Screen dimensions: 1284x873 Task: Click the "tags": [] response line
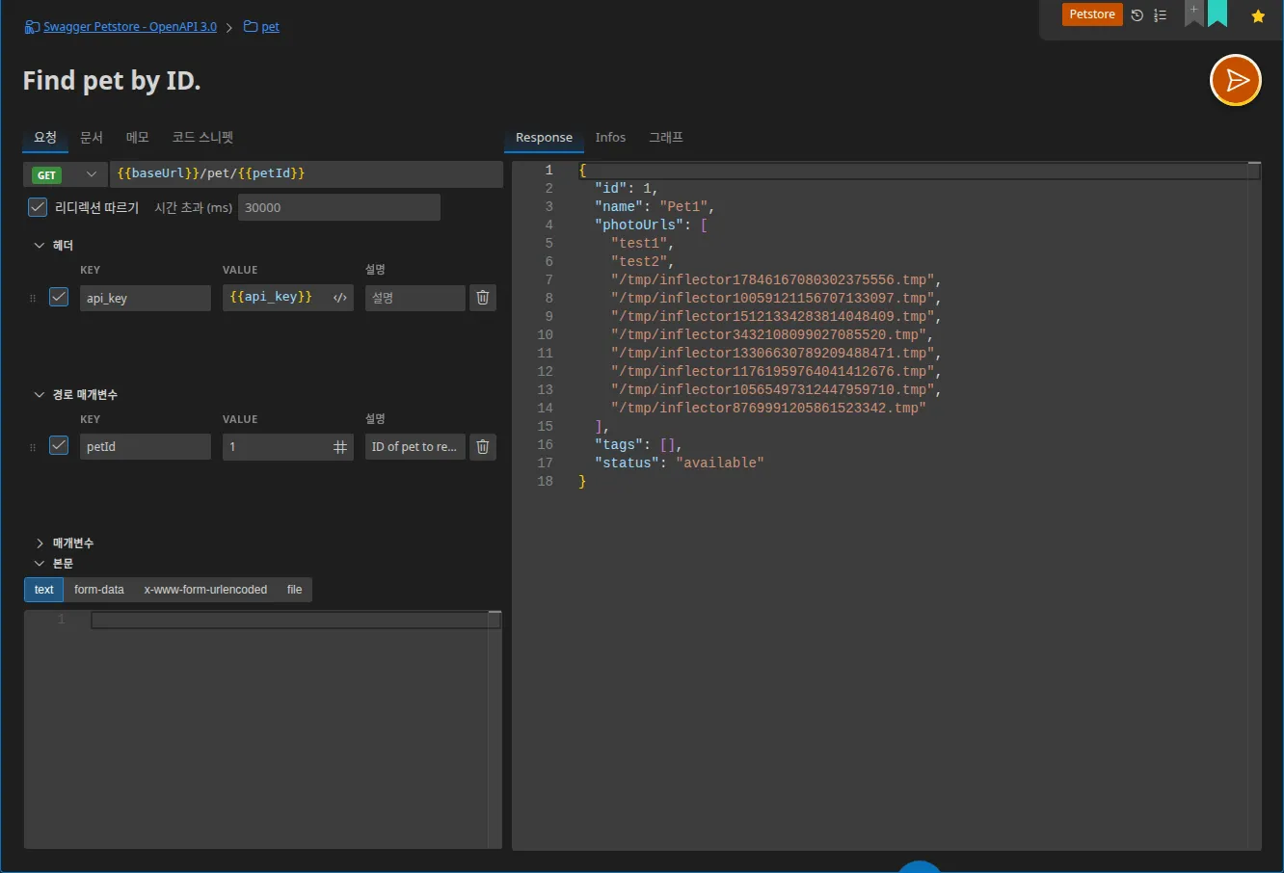tap(638, 445)
